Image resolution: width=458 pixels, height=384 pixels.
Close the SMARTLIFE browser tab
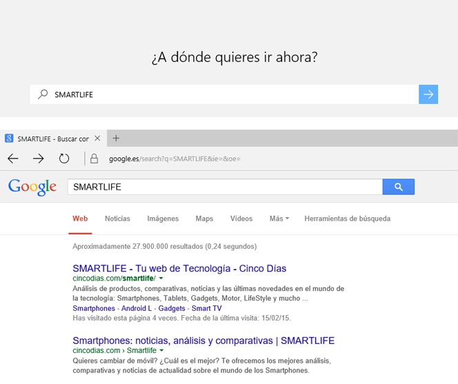tap(97, 138)
